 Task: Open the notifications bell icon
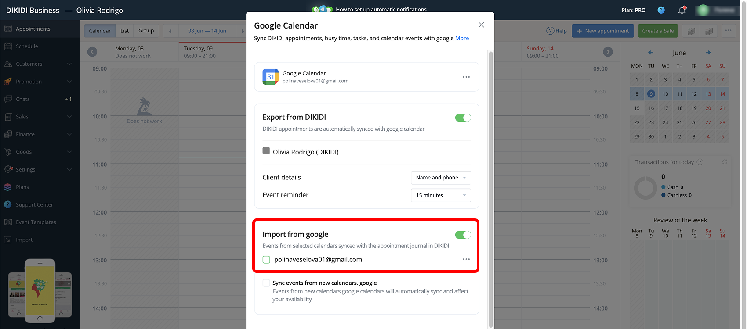pos(682,10)
